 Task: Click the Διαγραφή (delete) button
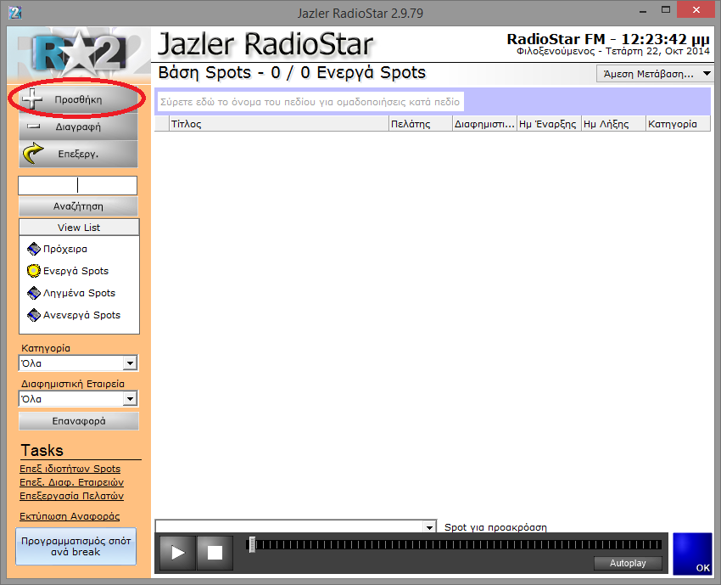[78, 127]
